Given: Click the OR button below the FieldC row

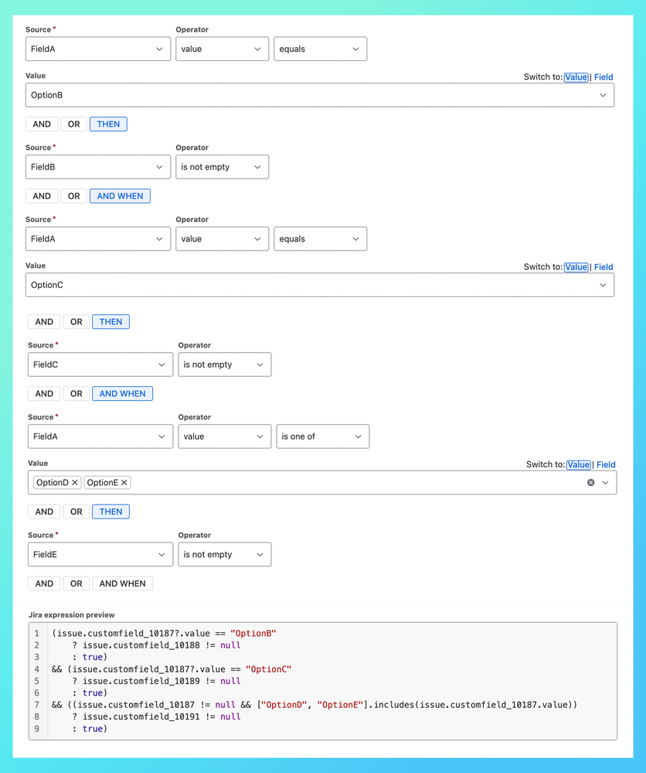Looking at the screenshot, I should tap(76, 394).
